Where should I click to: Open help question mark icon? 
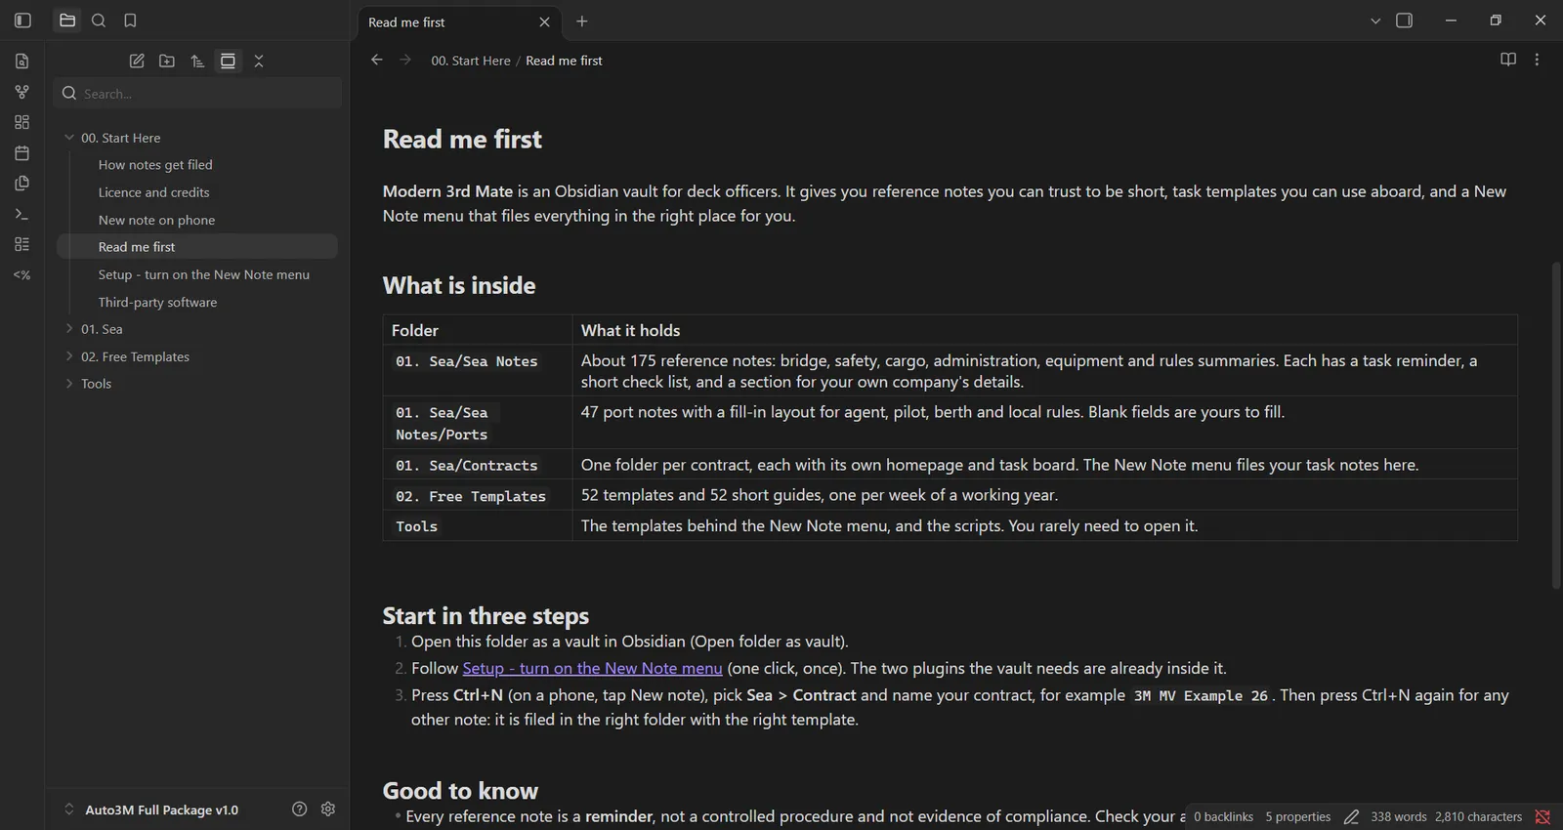(299, 809)
